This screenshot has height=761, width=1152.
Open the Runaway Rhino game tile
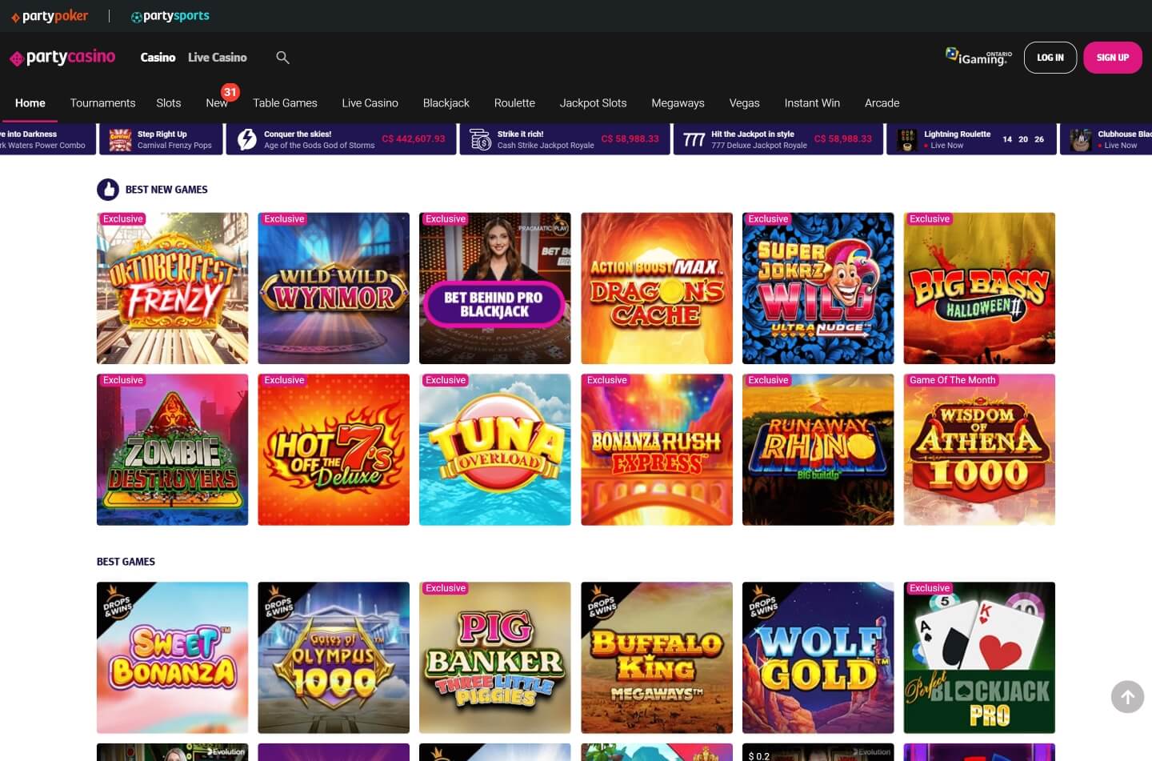click(x=818, y=450)
